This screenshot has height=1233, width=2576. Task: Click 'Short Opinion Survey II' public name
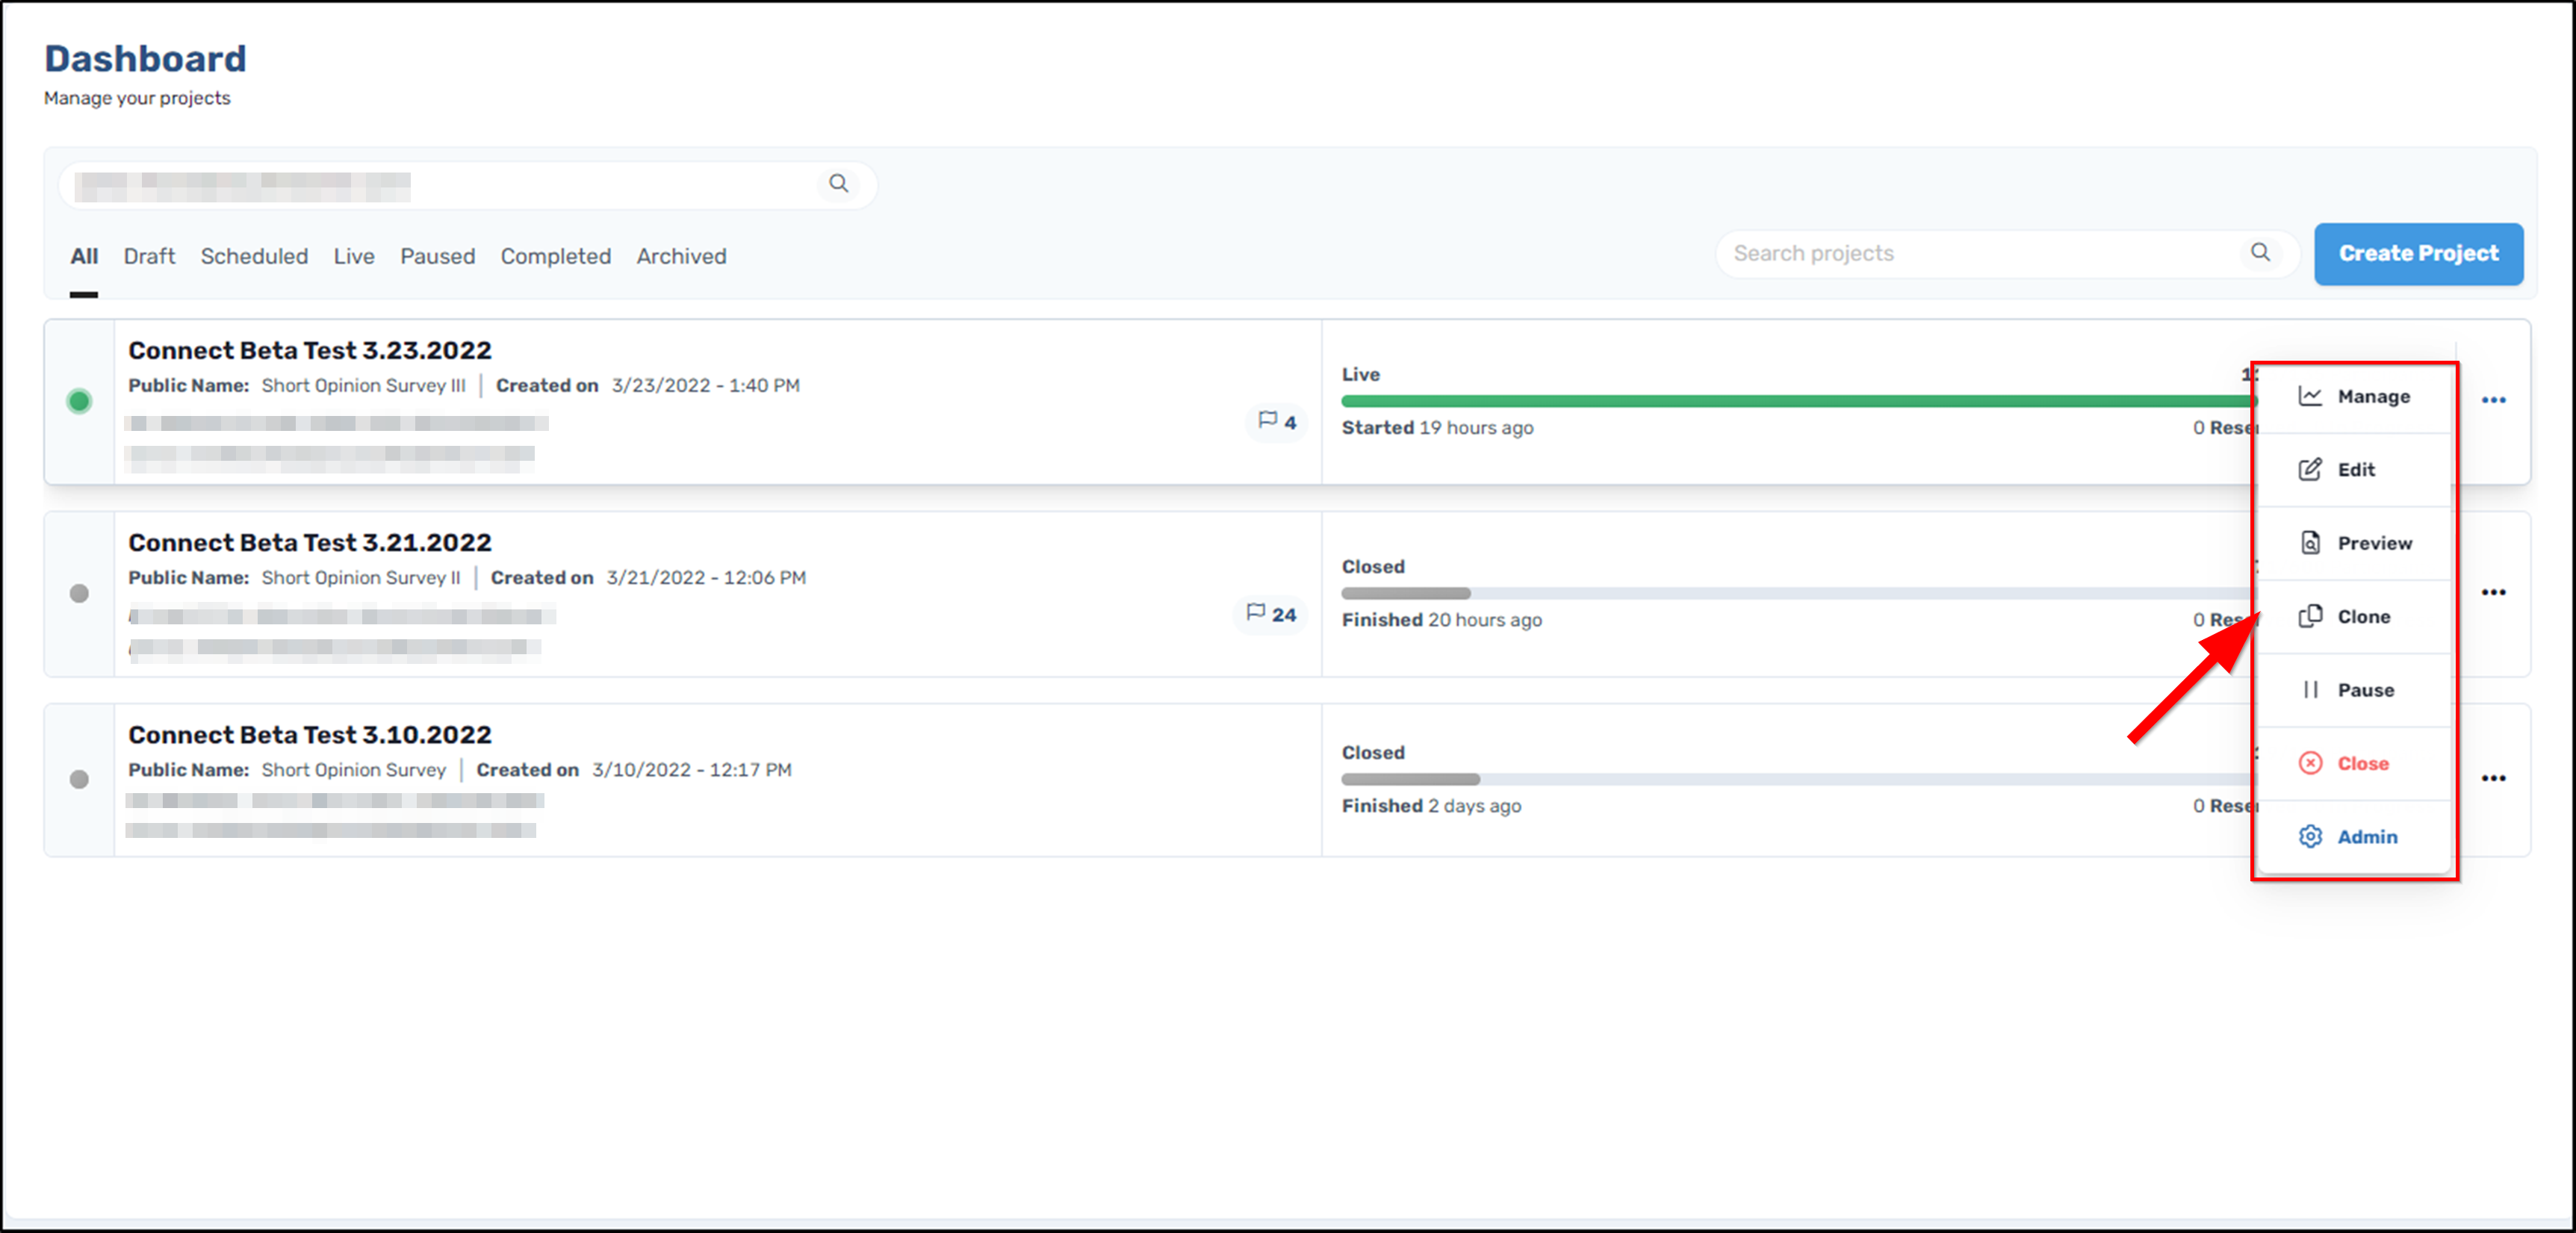361,577
